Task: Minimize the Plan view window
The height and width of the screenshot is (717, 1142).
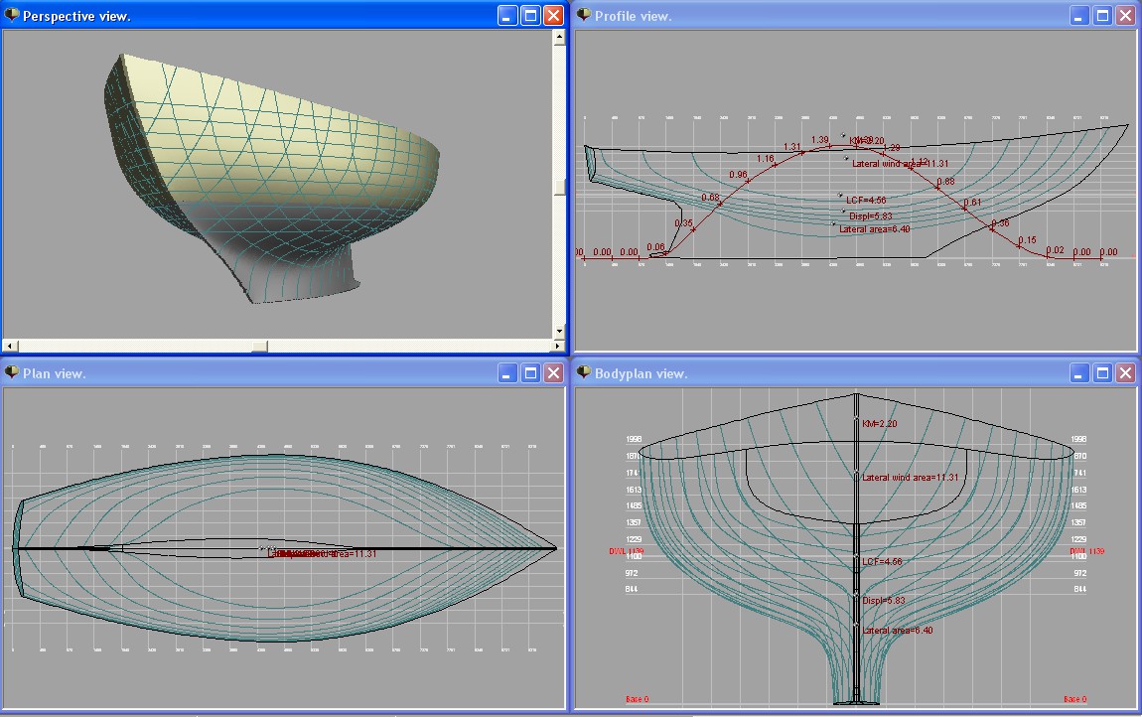Action: 506,373
